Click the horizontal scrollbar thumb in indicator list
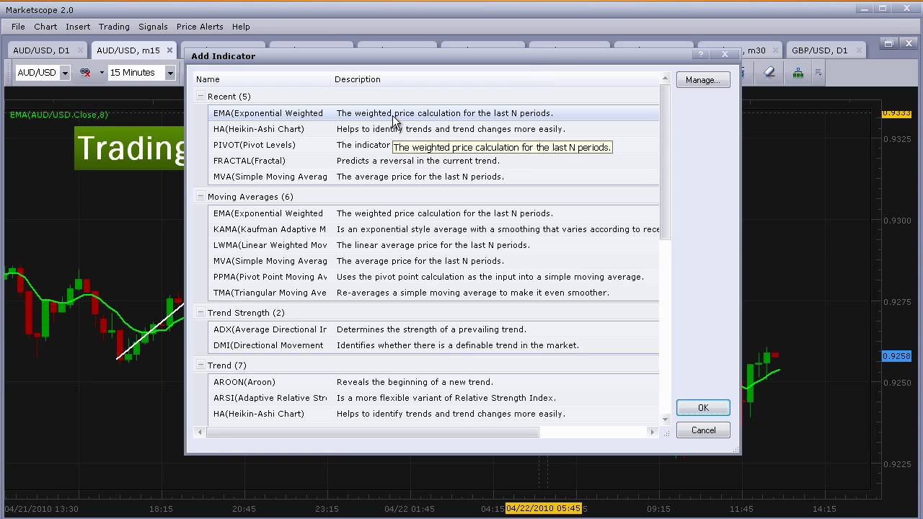The image size is (923, 519). [x=372, y=432]
